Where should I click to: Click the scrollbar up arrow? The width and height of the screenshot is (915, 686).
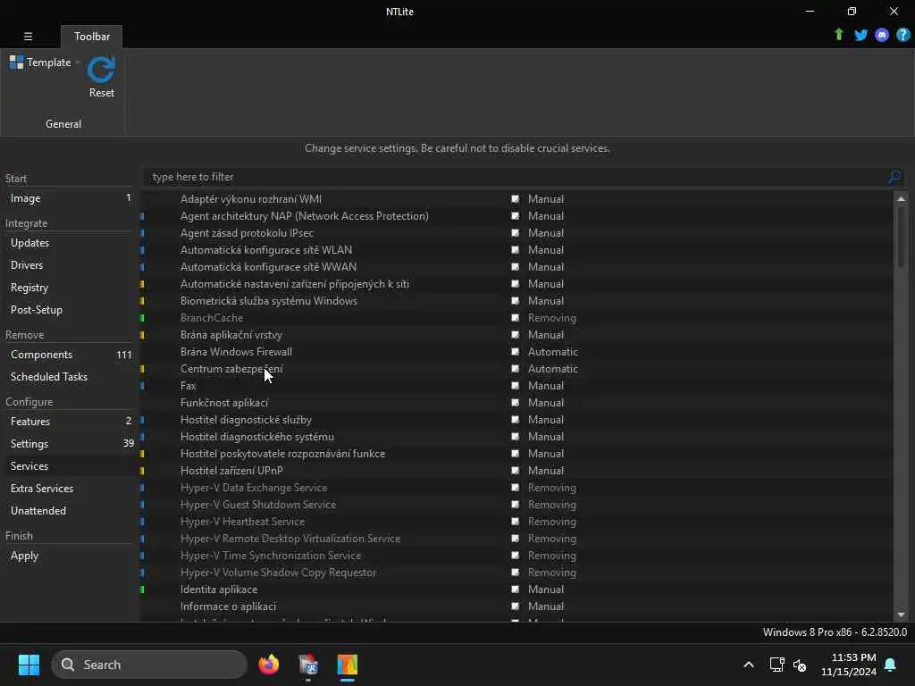click(x=901, y=199)
